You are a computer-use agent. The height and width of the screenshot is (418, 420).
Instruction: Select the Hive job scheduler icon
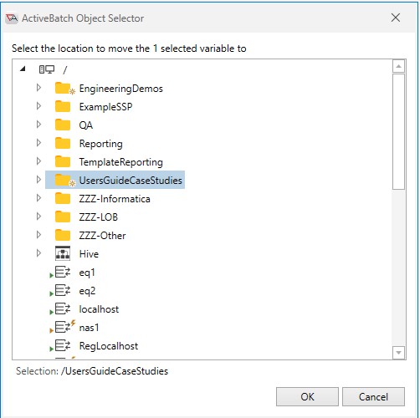[x=63, y=253]
